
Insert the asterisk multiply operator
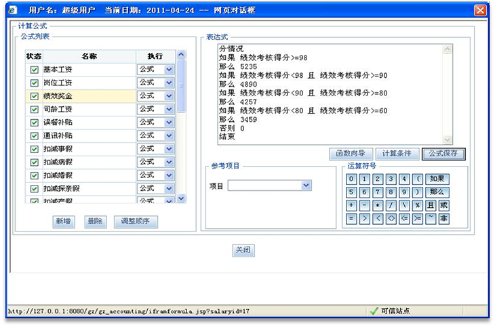tap(378, 206)
